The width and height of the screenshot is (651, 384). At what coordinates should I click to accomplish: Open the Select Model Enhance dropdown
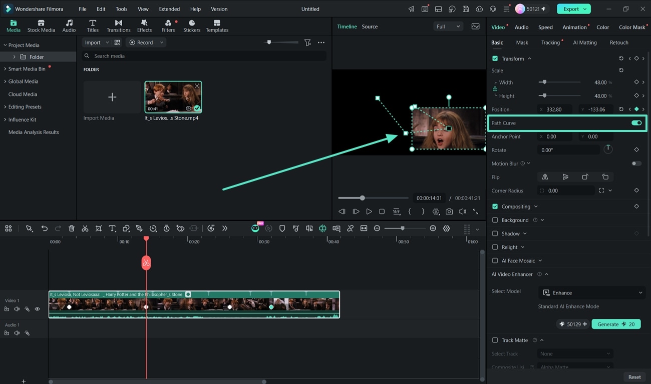[591, 293]
